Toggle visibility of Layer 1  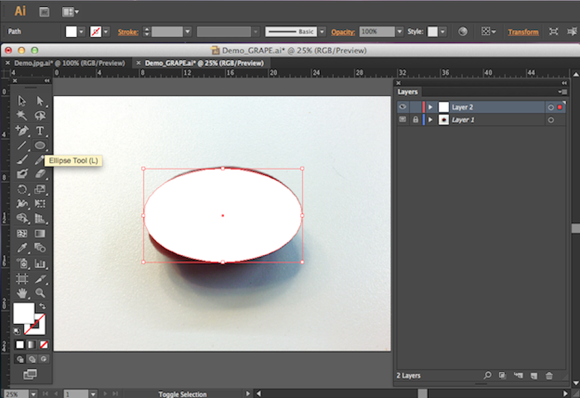(x=403, y=120)
